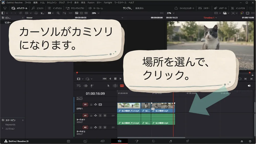Switch to the Fairlight page music note icon

[x=170, y=141]
